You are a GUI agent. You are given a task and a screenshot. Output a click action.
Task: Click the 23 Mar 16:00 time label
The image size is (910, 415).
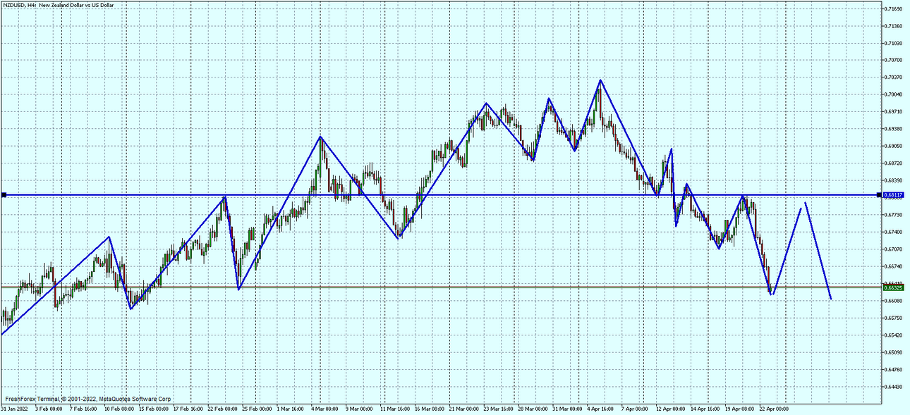pyautogui.click(x=499, y=409)
